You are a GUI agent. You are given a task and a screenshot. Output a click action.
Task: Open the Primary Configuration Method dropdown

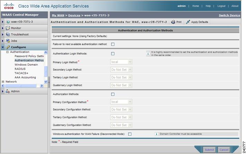point(121,102)
